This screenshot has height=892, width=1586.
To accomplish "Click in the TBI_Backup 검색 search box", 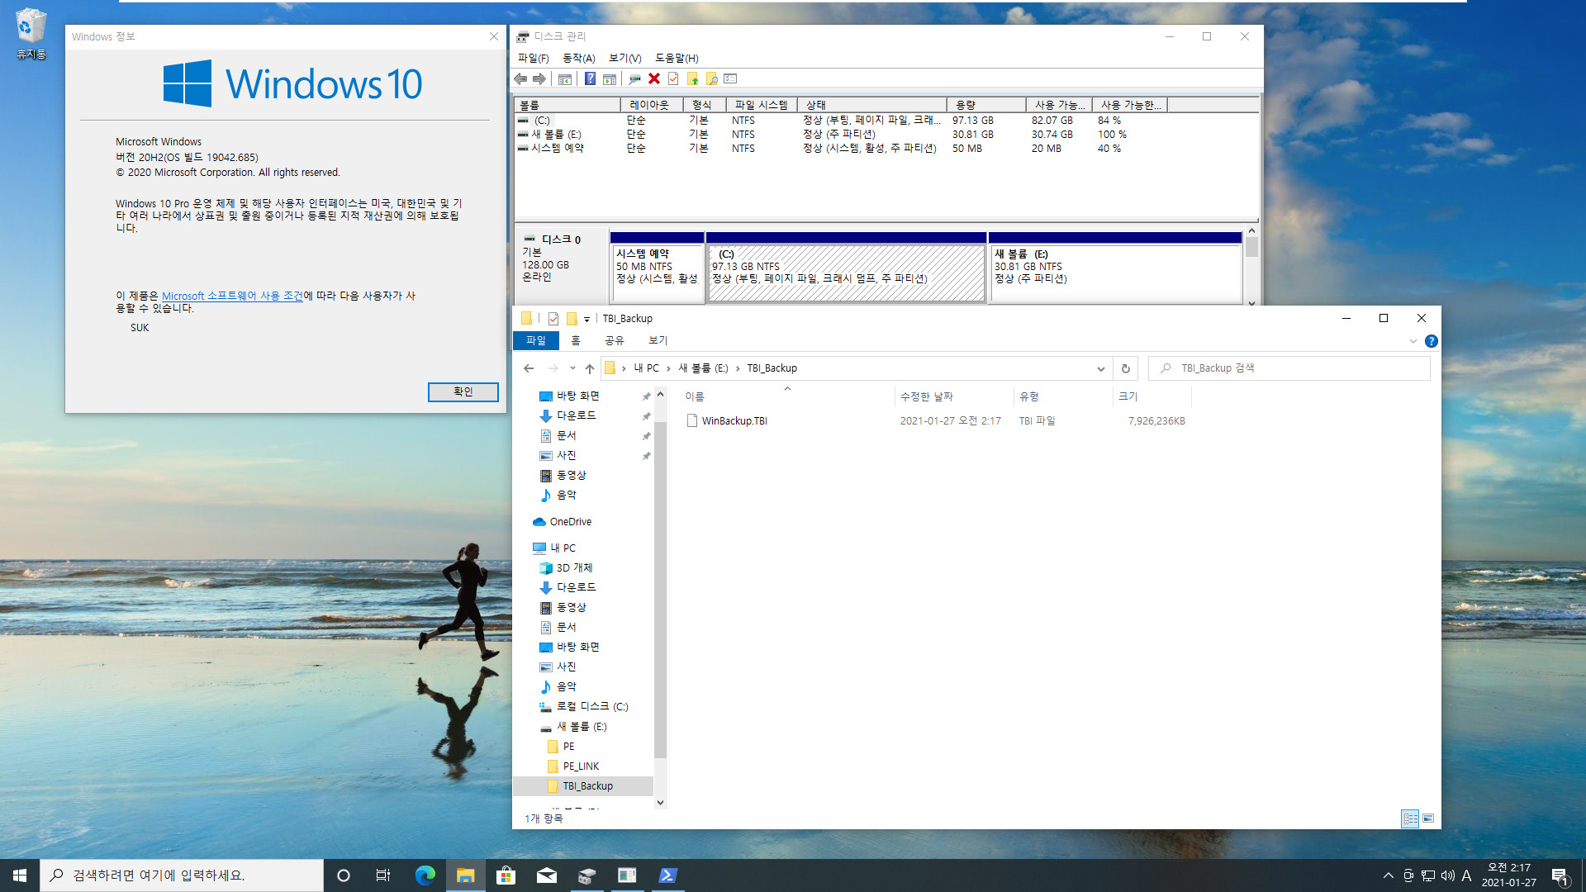I will pos(1289,368).
